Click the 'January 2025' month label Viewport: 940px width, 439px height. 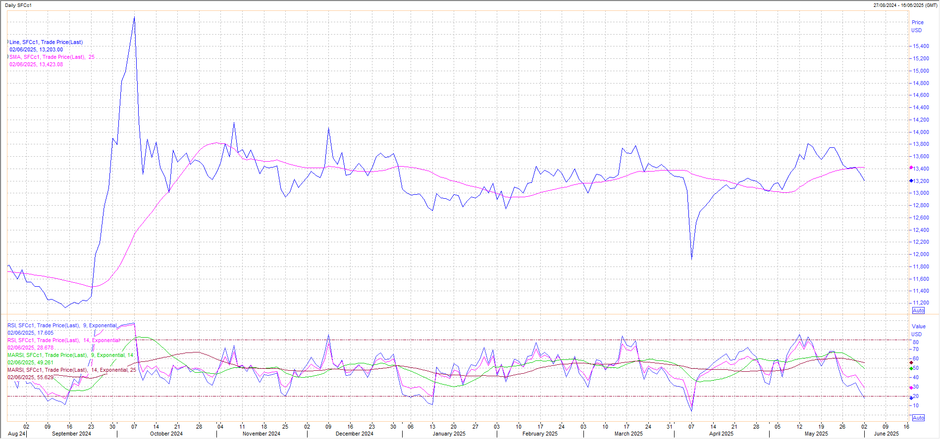(449, 434)
